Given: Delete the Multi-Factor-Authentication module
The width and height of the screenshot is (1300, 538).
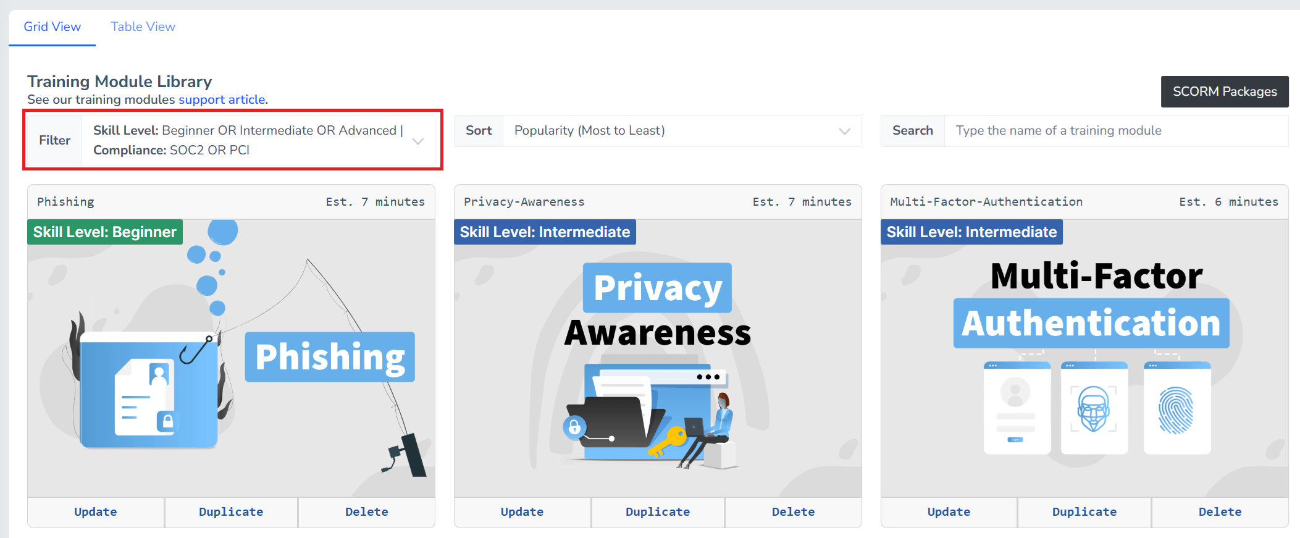Looking at the screenshot, I should (x=1220, y=512).
